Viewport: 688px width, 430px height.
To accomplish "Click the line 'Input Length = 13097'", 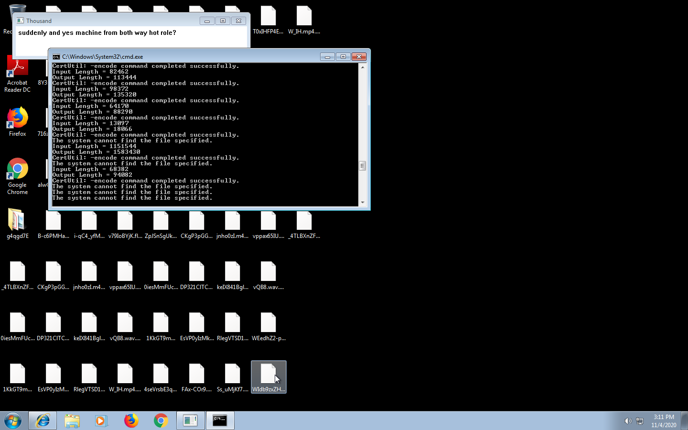I will 90,124.
